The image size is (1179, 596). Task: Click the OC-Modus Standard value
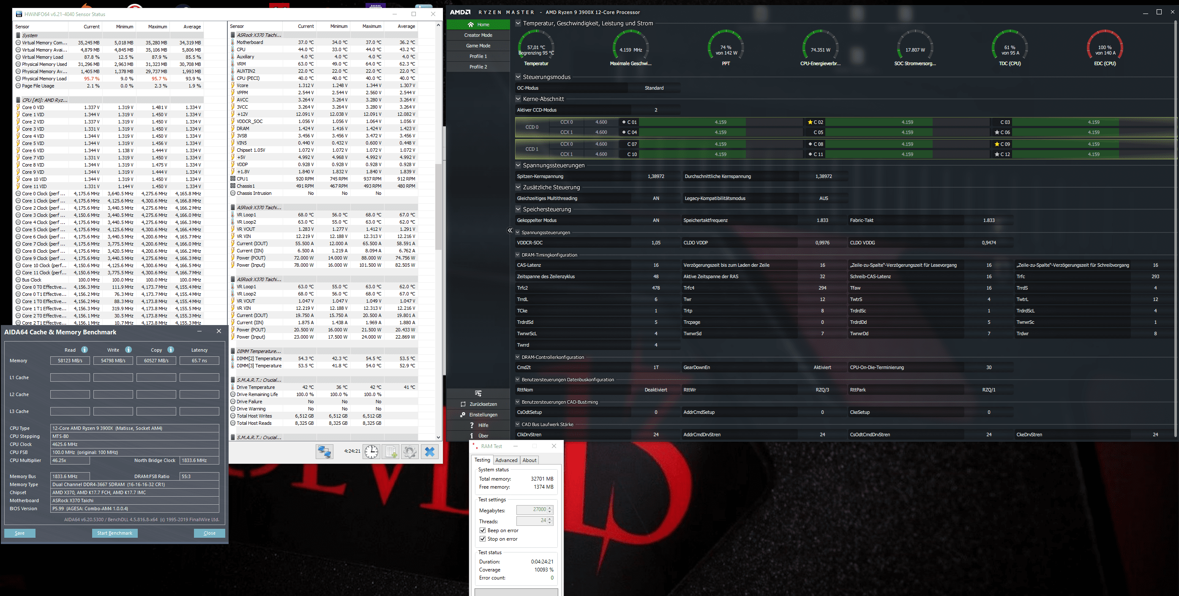click(x=654, y=88)
